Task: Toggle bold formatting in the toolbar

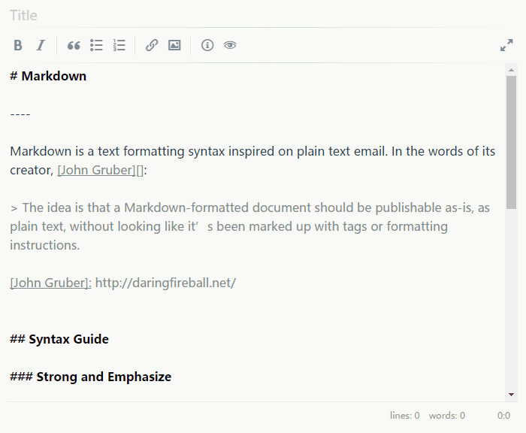Action: [x=18, y=46]
